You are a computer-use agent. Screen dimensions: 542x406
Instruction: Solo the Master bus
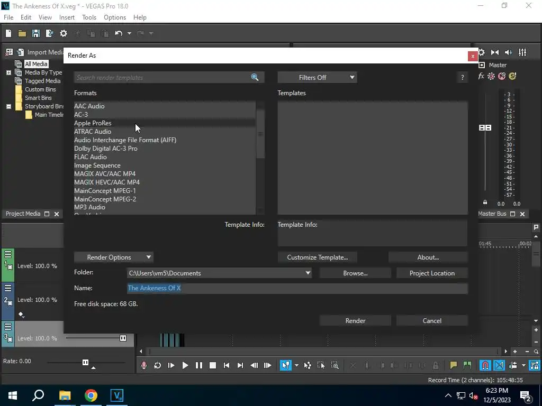pos(512,76)
